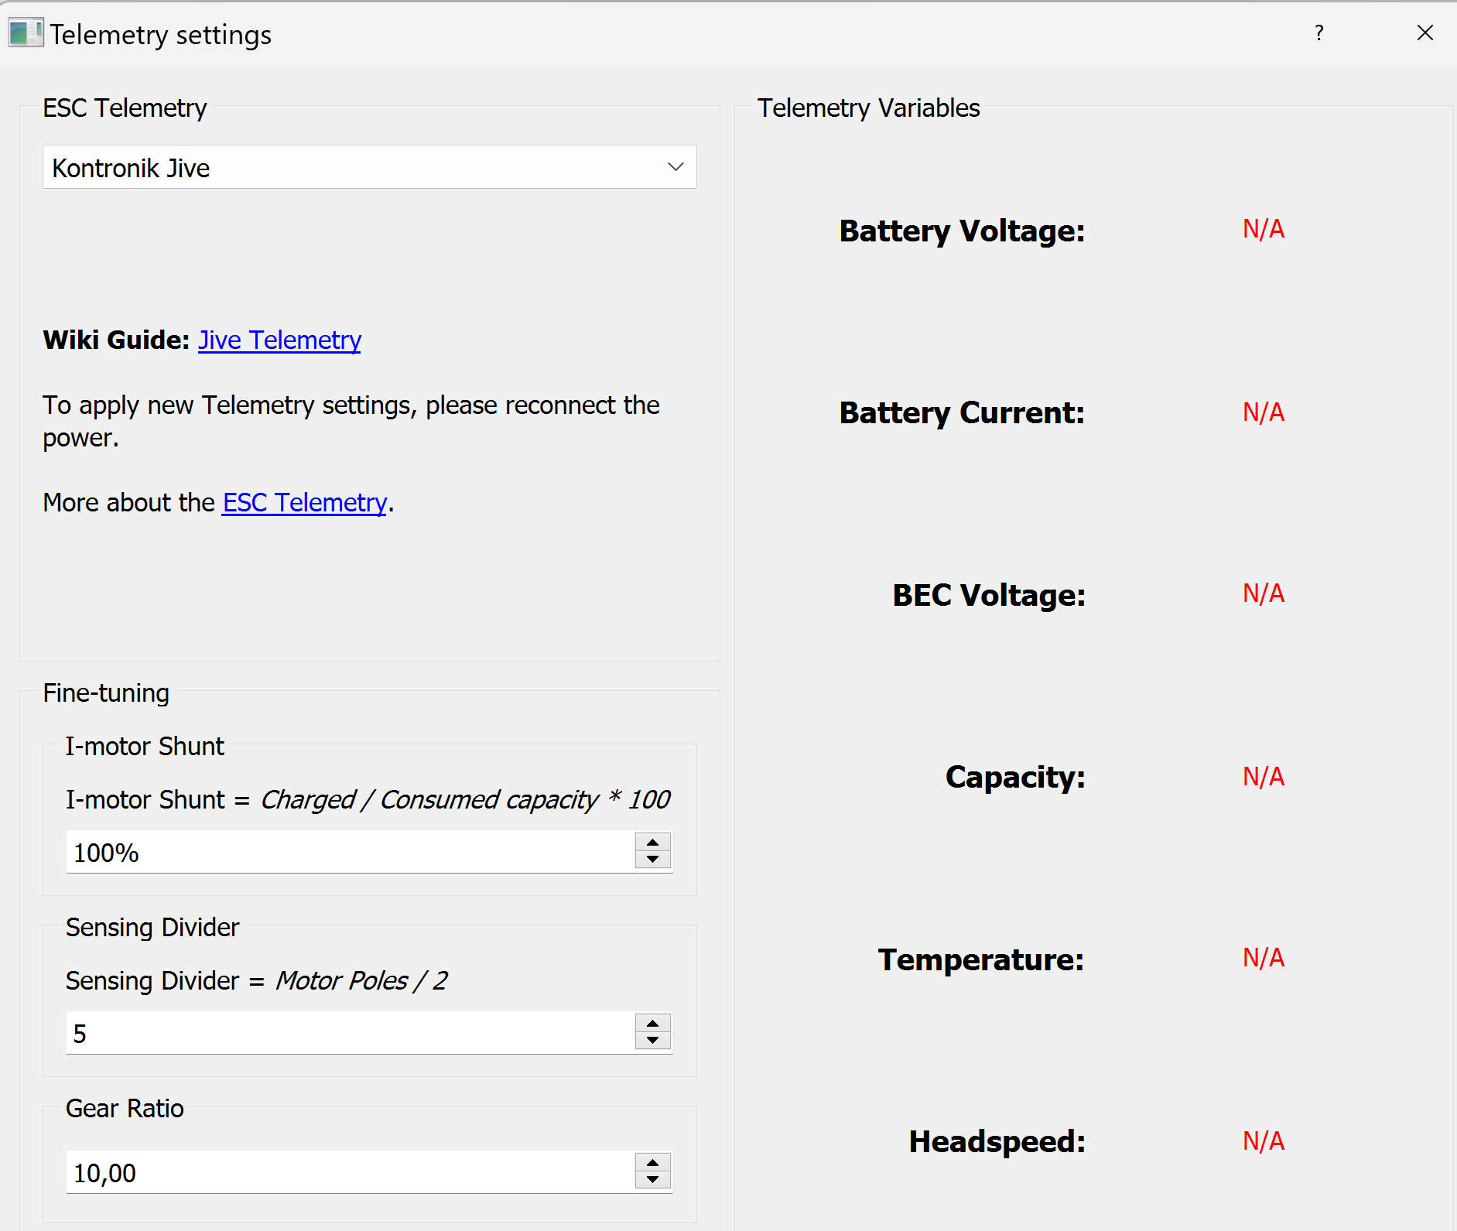Viewport: 1457px width, 1231px height.
Task: Close the Telemetry settings dialog
Action: point(1425,33)
